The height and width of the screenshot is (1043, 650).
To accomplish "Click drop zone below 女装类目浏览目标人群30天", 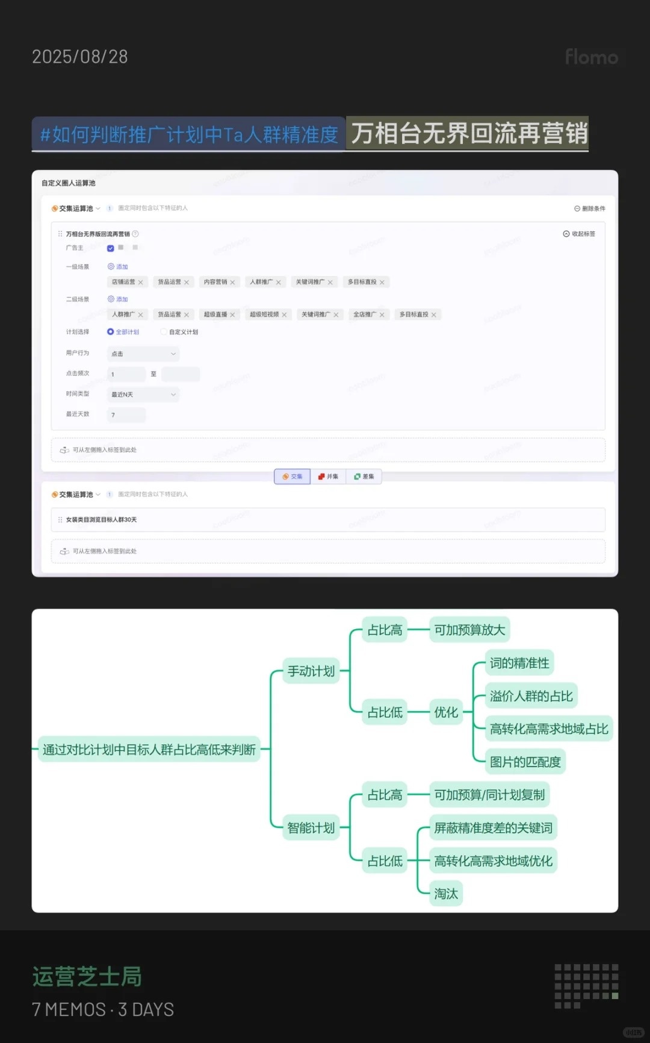I will 328,551.
